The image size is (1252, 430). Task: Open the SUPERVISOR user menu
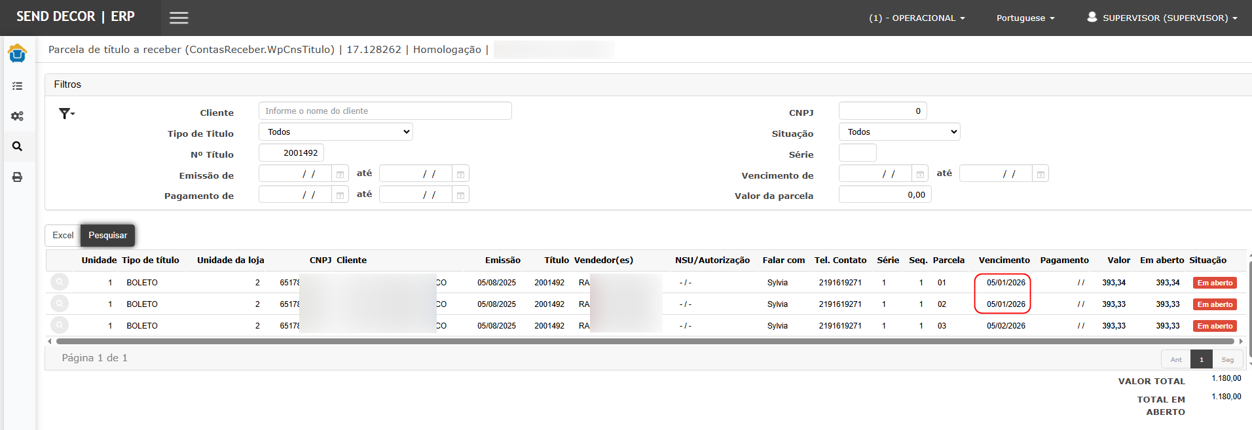point(1162,18)
